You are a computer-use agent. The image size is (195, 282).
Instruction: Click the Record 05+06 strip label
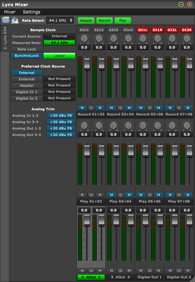tap(150, 114)
